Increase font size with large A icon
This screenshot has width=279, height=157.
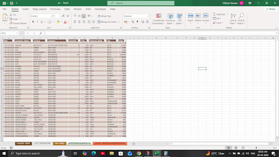tap(64, 16)
